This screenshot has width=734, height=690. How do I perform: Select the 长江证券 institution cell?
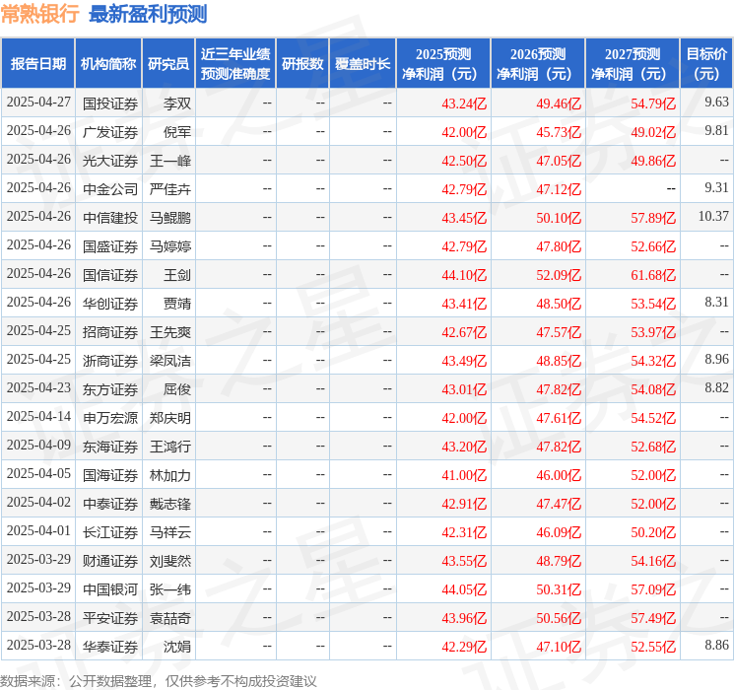point(110,532)
